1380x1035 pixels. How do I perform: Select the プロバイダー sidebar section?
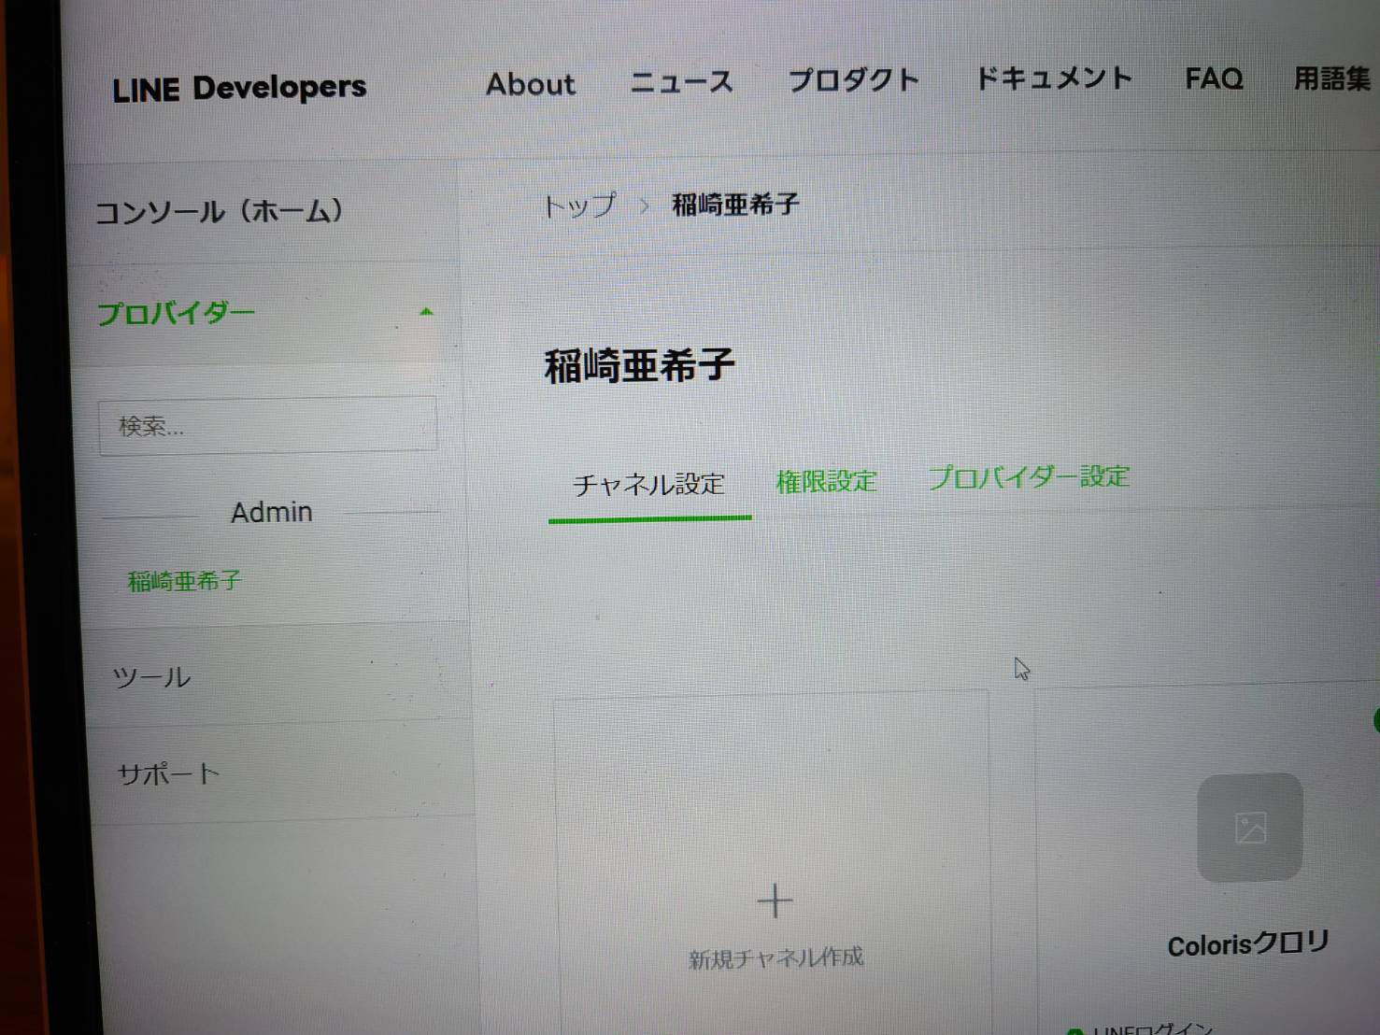tap(177, 313)
